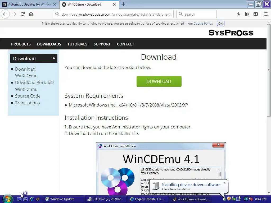The height and width of the screenshot is (203, 271).
Task: Click the address bar URL field
Action: [113, 14]
